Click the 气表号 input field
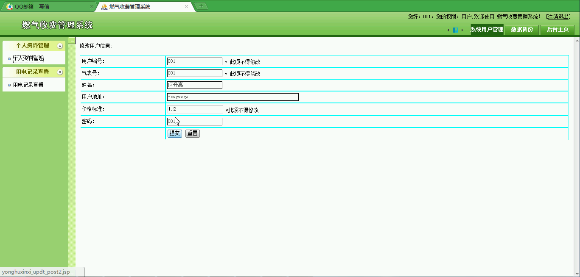Image resolution: width=580 pixels, height=277 pixels. pyautogui.click(x=194, y=73)
